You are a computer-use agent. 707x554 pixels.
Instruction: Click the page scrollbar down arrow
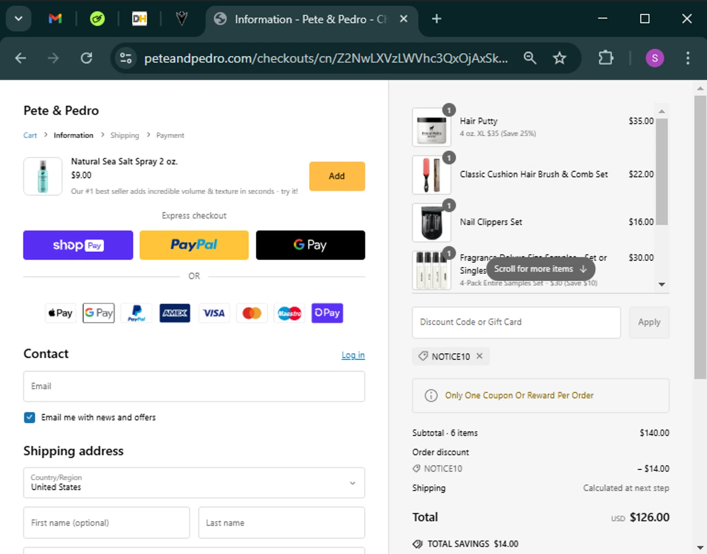(700, 547)
